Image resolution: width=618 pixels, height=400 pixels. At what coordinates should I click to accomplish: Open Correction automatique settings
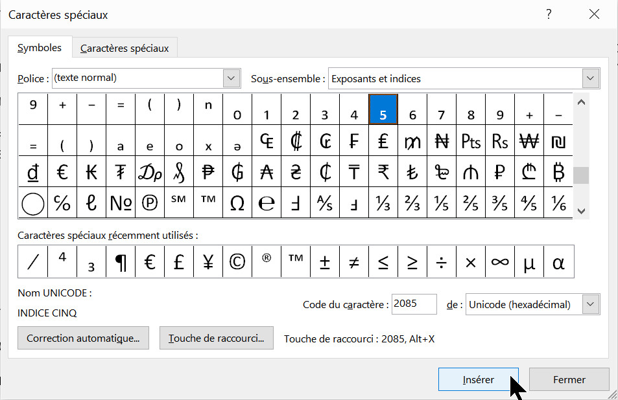point(83,339)
